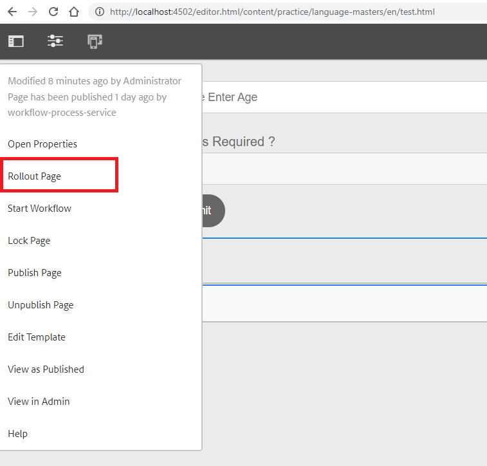This screenshot has width=487, height=466.
Task: Click Publish Page in the menu
Action: [x=35, y=273]
